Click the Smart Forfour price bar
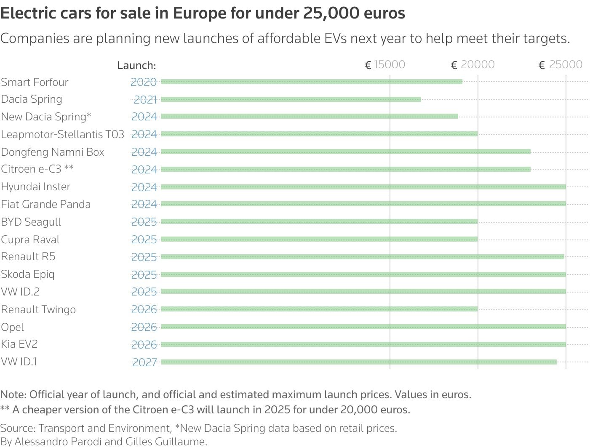This screenshot has height=447, width=598. coord(312,82)
